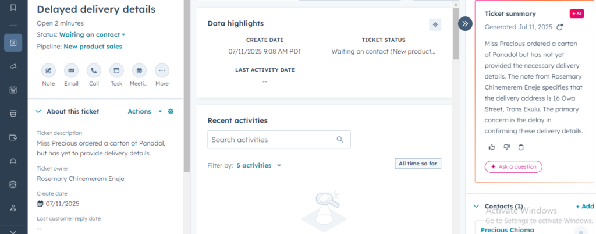Give thumbs up to ticket summary

(491, 147)
